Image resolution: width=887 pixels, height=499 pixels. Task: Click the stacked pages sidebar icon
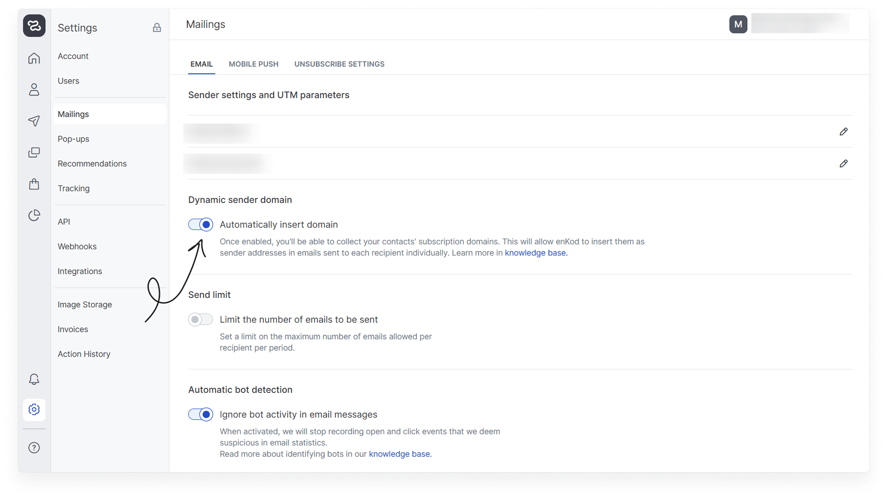pos(34,153)
